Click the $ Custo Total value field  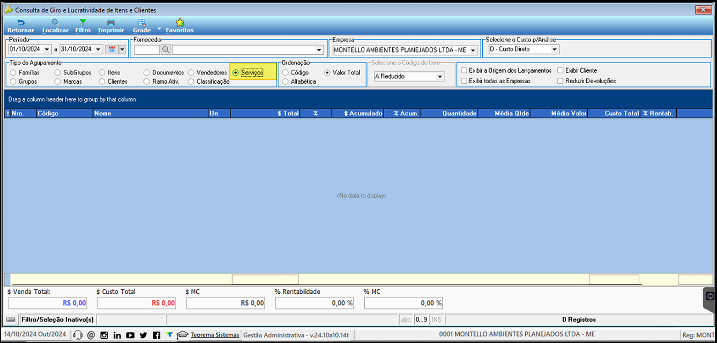click(x=137, y=303)
